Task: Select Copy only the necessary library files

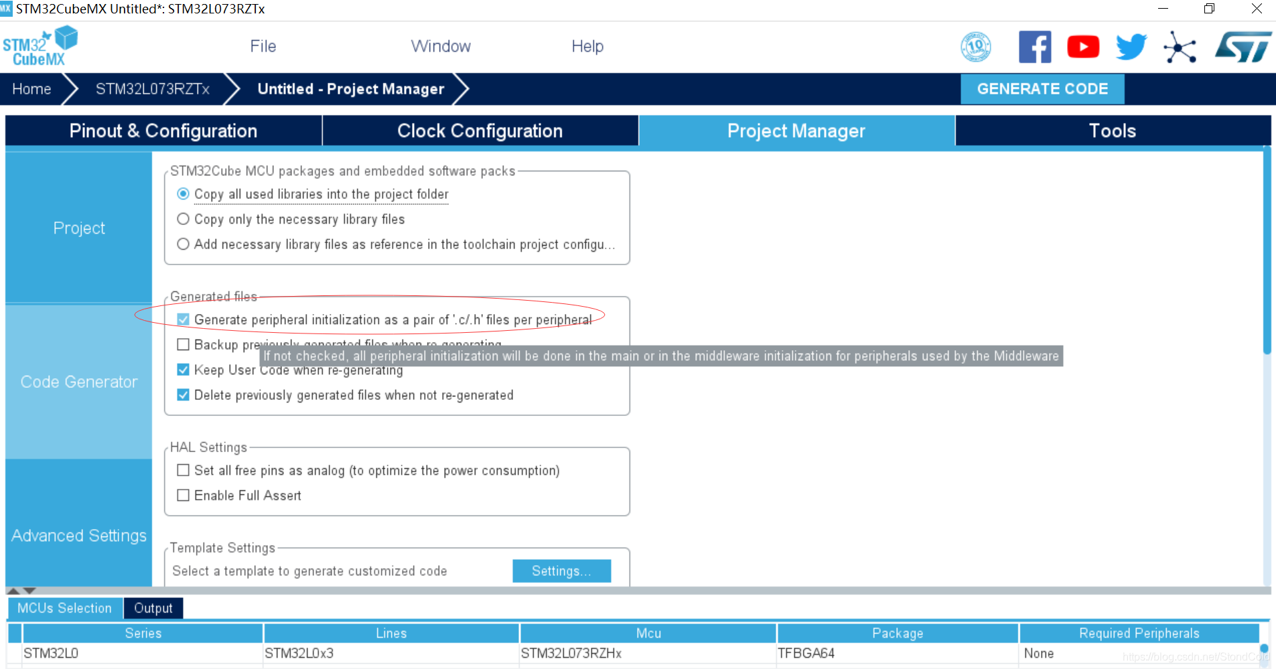Action: [x=183, y=219]
